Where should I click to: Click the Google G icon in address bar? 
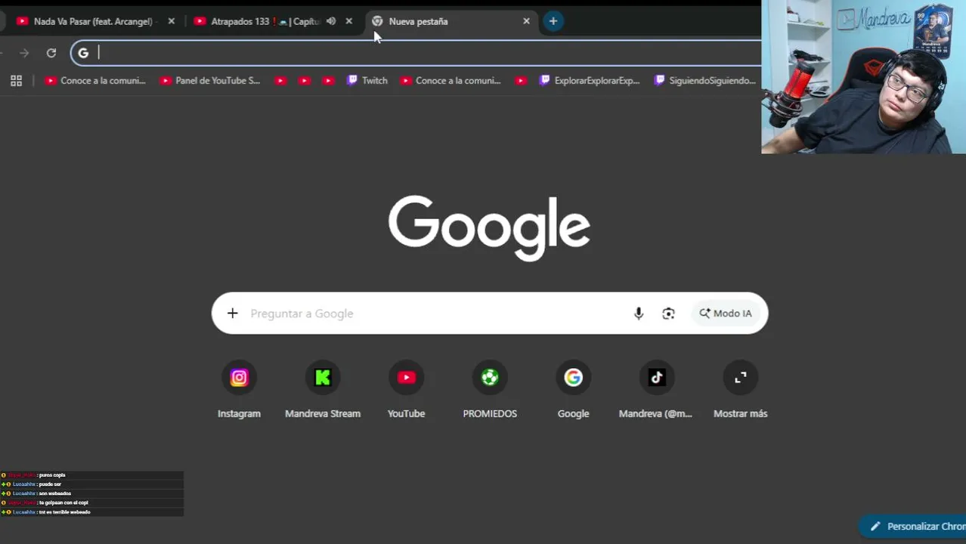point(83,53)
